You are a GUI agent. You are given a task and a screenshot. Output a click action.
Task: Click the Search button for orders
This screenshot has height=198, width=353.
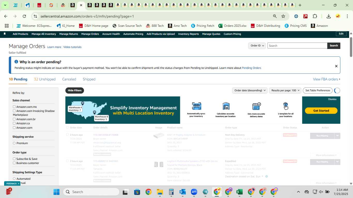coord(334,46)
